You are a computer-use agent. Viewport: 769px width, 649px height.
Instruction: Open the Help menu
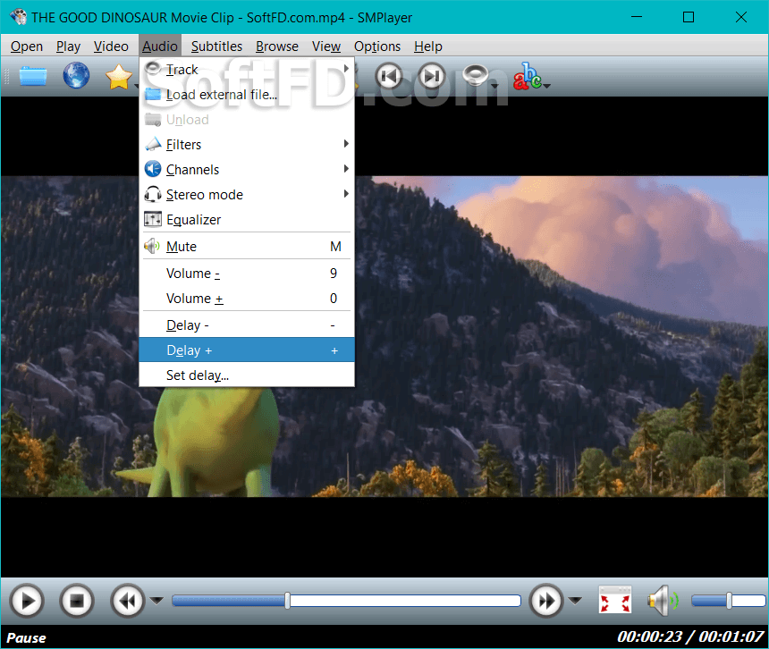(428, 46)
